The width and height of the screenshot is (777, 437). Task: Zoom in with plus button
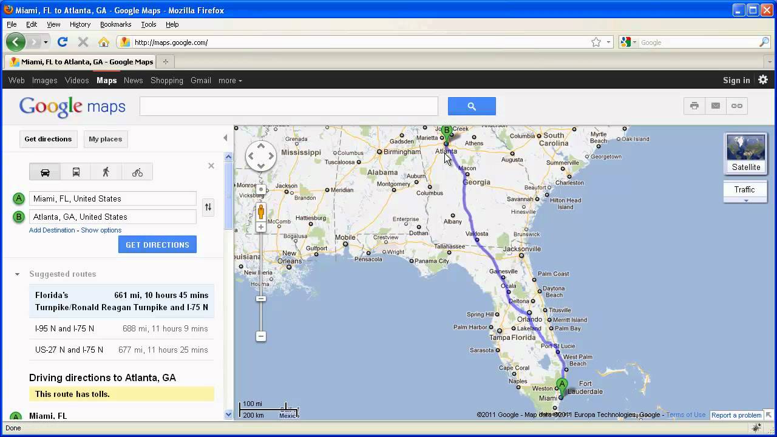261,227
